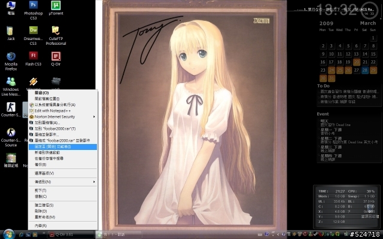The image size is (383, 239).
Task: Choose run as administrator (A) entry
Action: [63, 105]
